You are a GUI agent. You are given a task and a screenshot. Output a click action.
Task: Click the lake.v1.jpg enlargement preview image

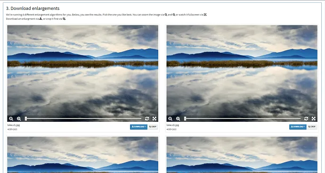(83, 71)
